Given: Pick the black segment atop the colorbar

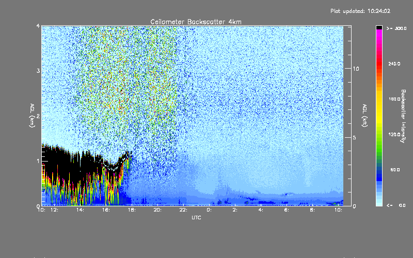Looking at the screenshot, I should (379, 27).
